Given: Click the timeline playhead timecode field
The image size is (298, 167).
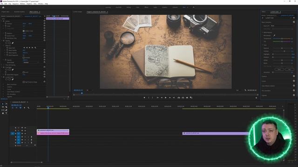Looking at the screenshot, I should tap(16, 105).
